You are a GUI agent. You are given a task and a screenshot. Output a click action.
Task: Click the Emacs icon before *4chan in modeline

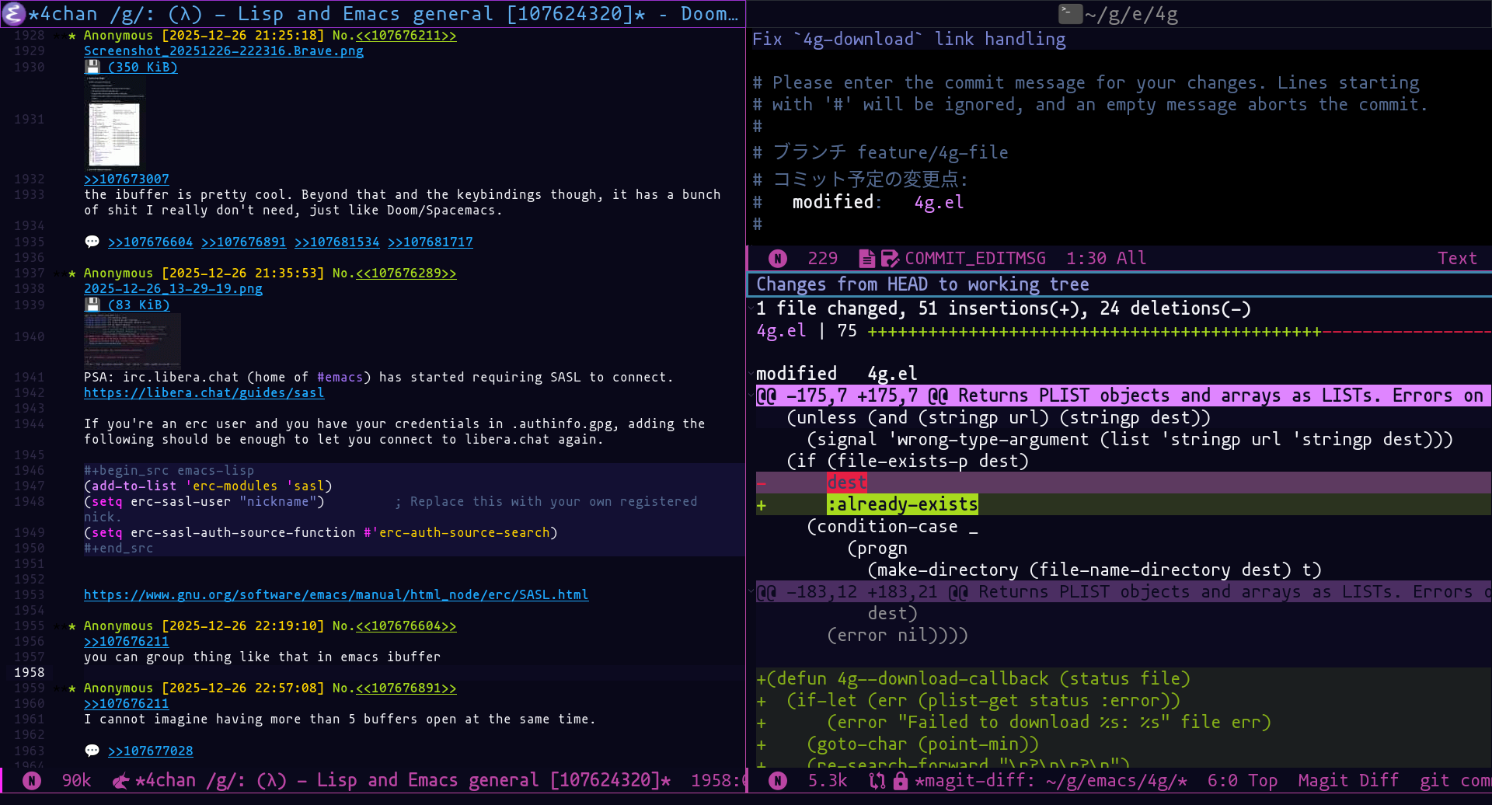pyautogui.click(x=120, y=781)
